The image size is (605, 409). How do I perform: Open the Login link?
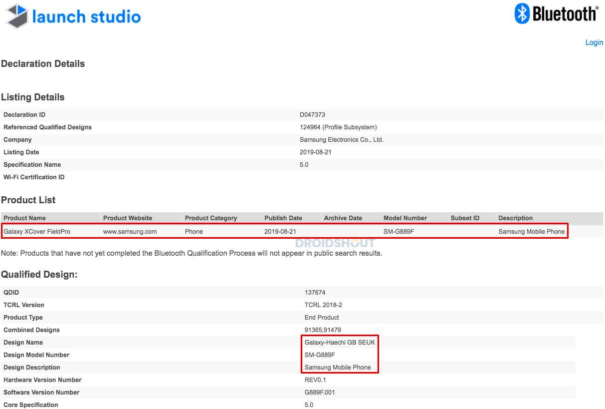[x=594, y=42]
